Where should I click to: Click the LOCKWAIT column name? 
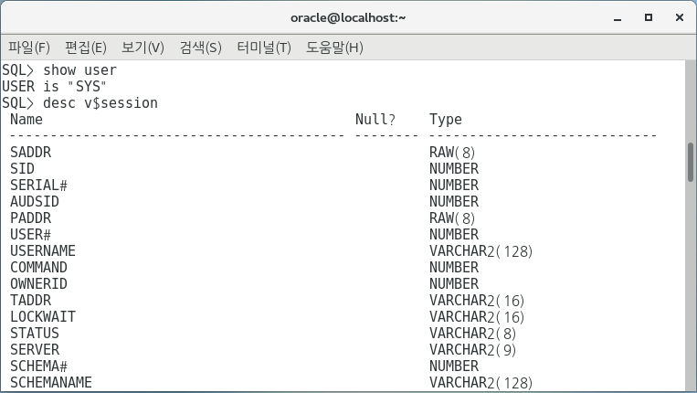pyautogui.click(x=43, y=316)
